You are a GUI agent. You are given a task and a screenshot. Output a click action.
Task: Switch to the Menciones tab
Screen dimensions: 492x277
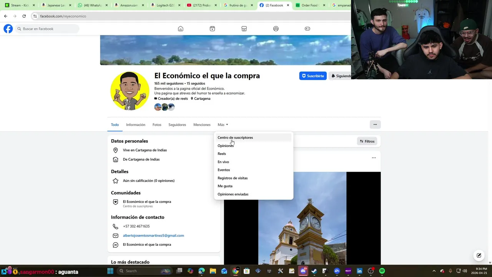pos(202,125)
